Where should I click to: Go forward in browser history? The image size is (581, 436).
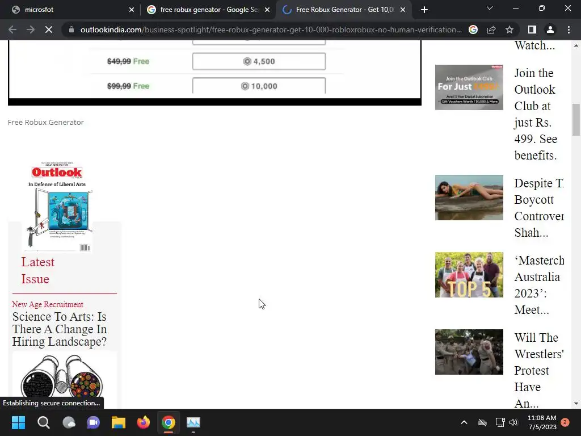pyautogui.click(x=31, y=30)
